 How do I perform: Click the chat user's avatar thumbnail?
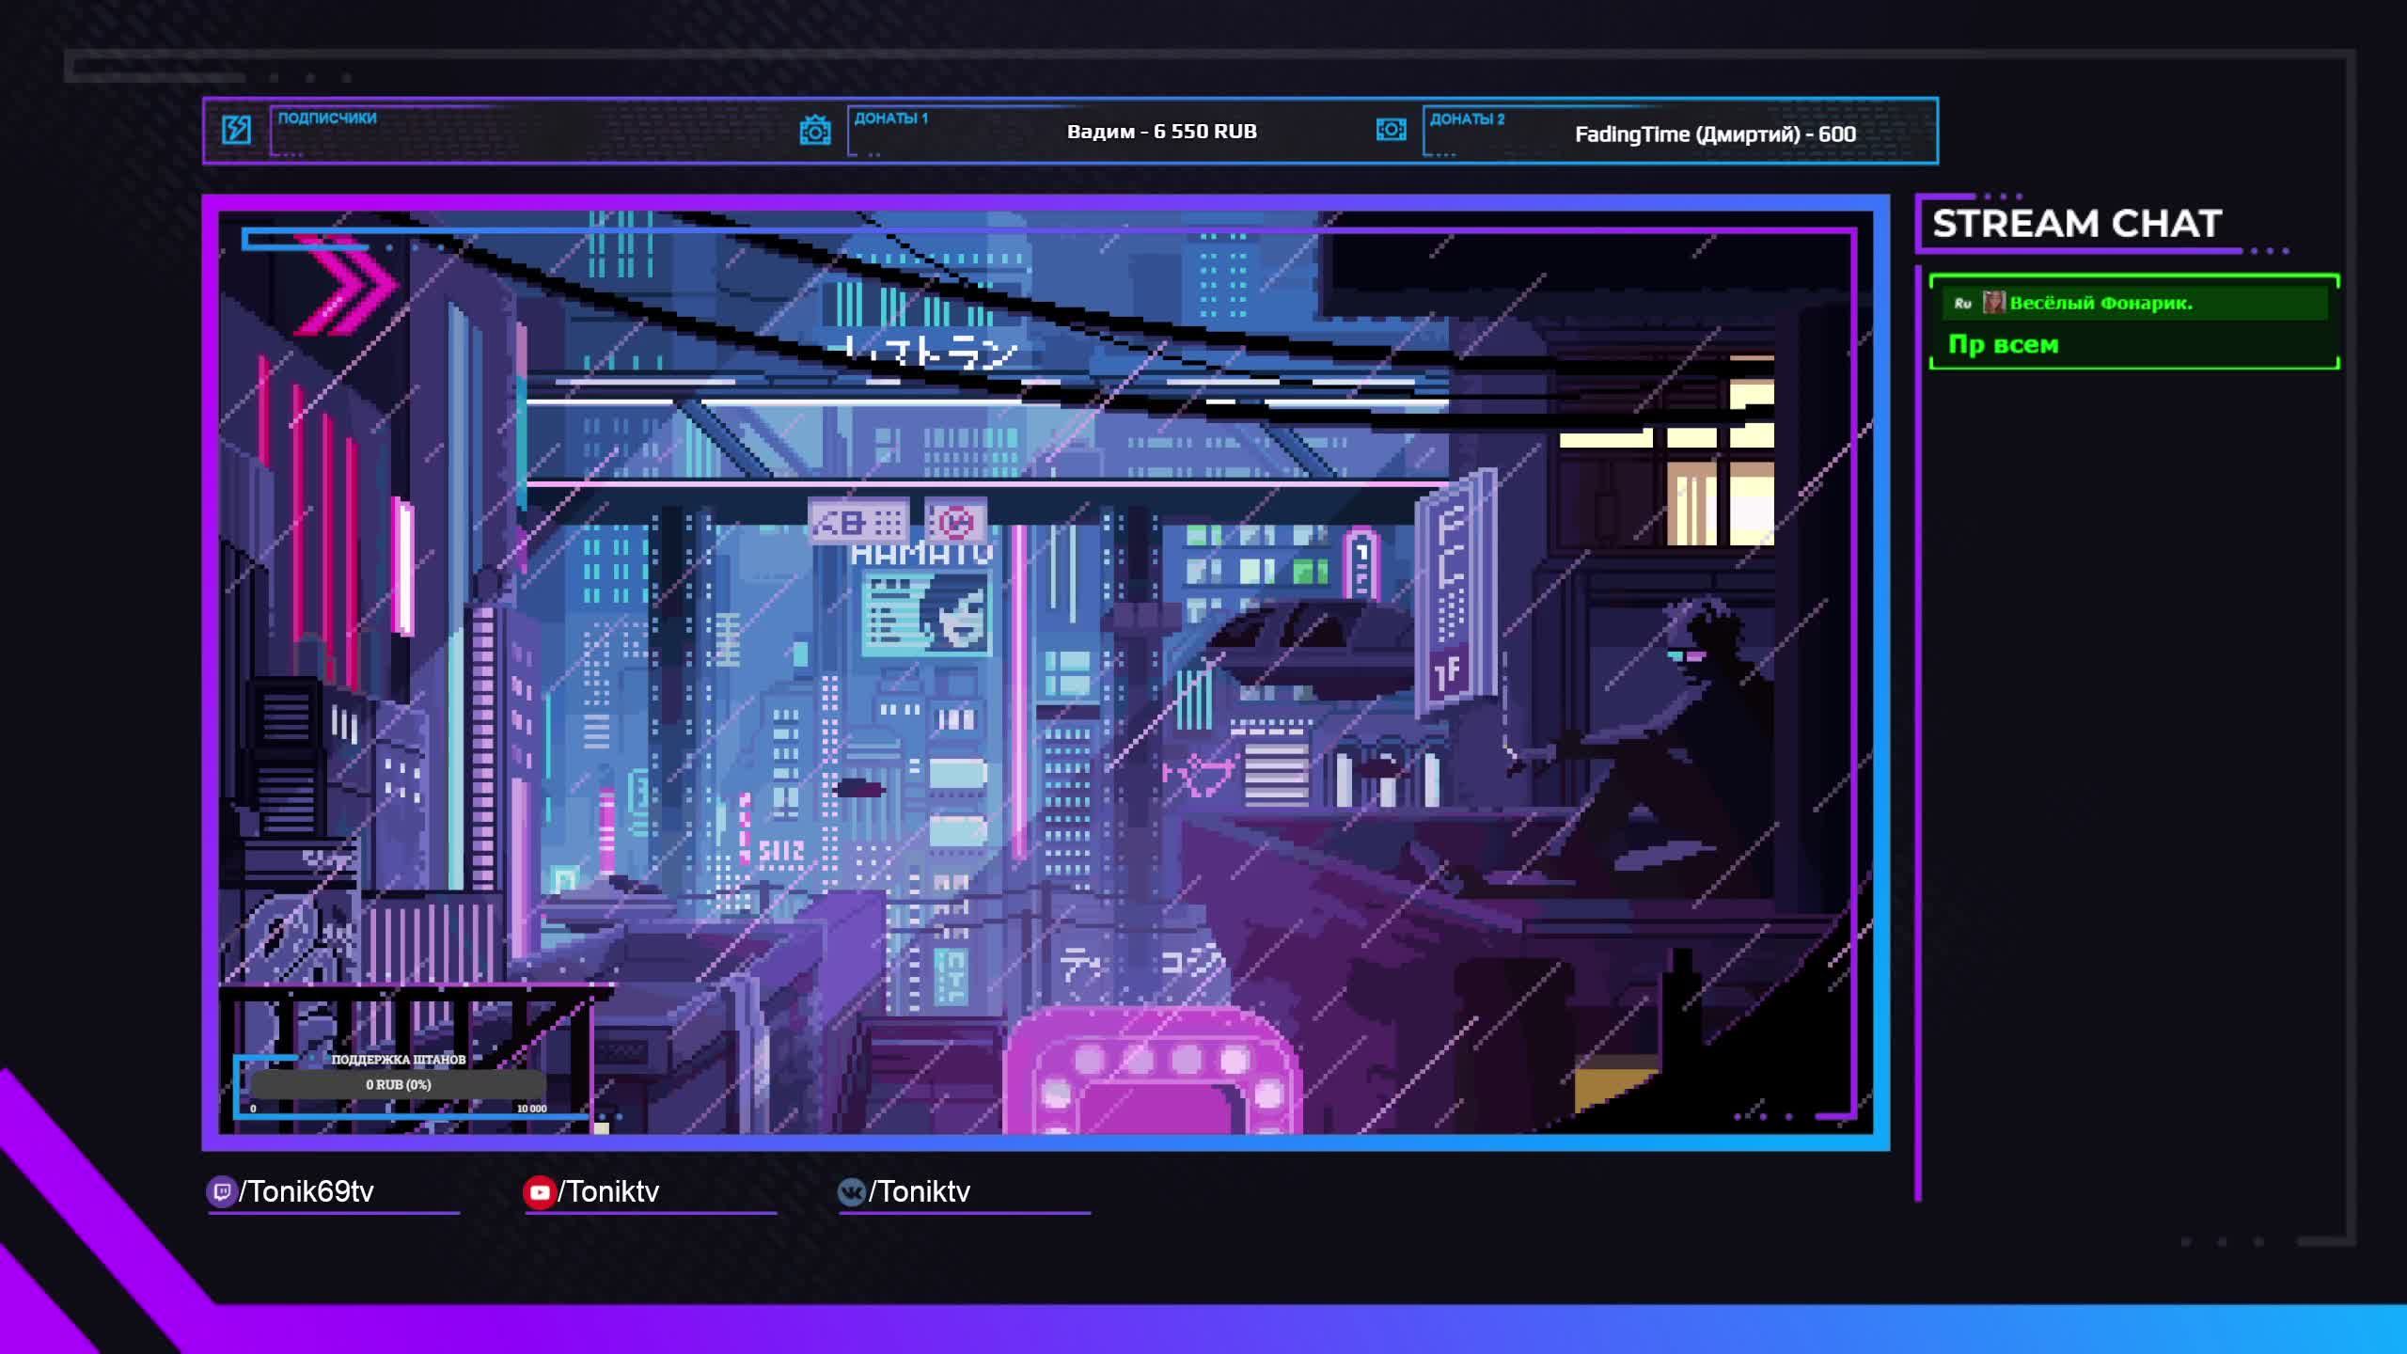click(x=1993, y=303)
